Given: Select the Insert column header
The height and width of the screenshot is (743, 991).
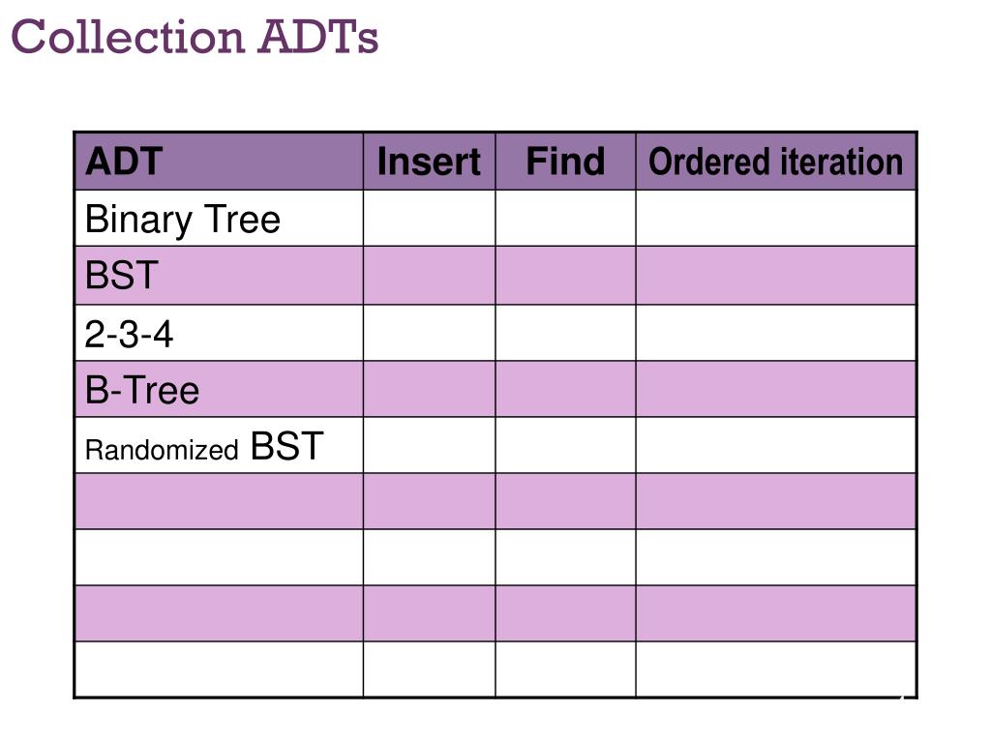Looking at the screenshot, I should (x=429, y=162).
